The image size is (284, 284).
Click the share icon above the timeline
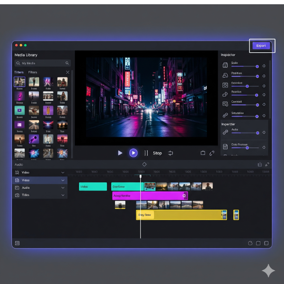[260, 164]
